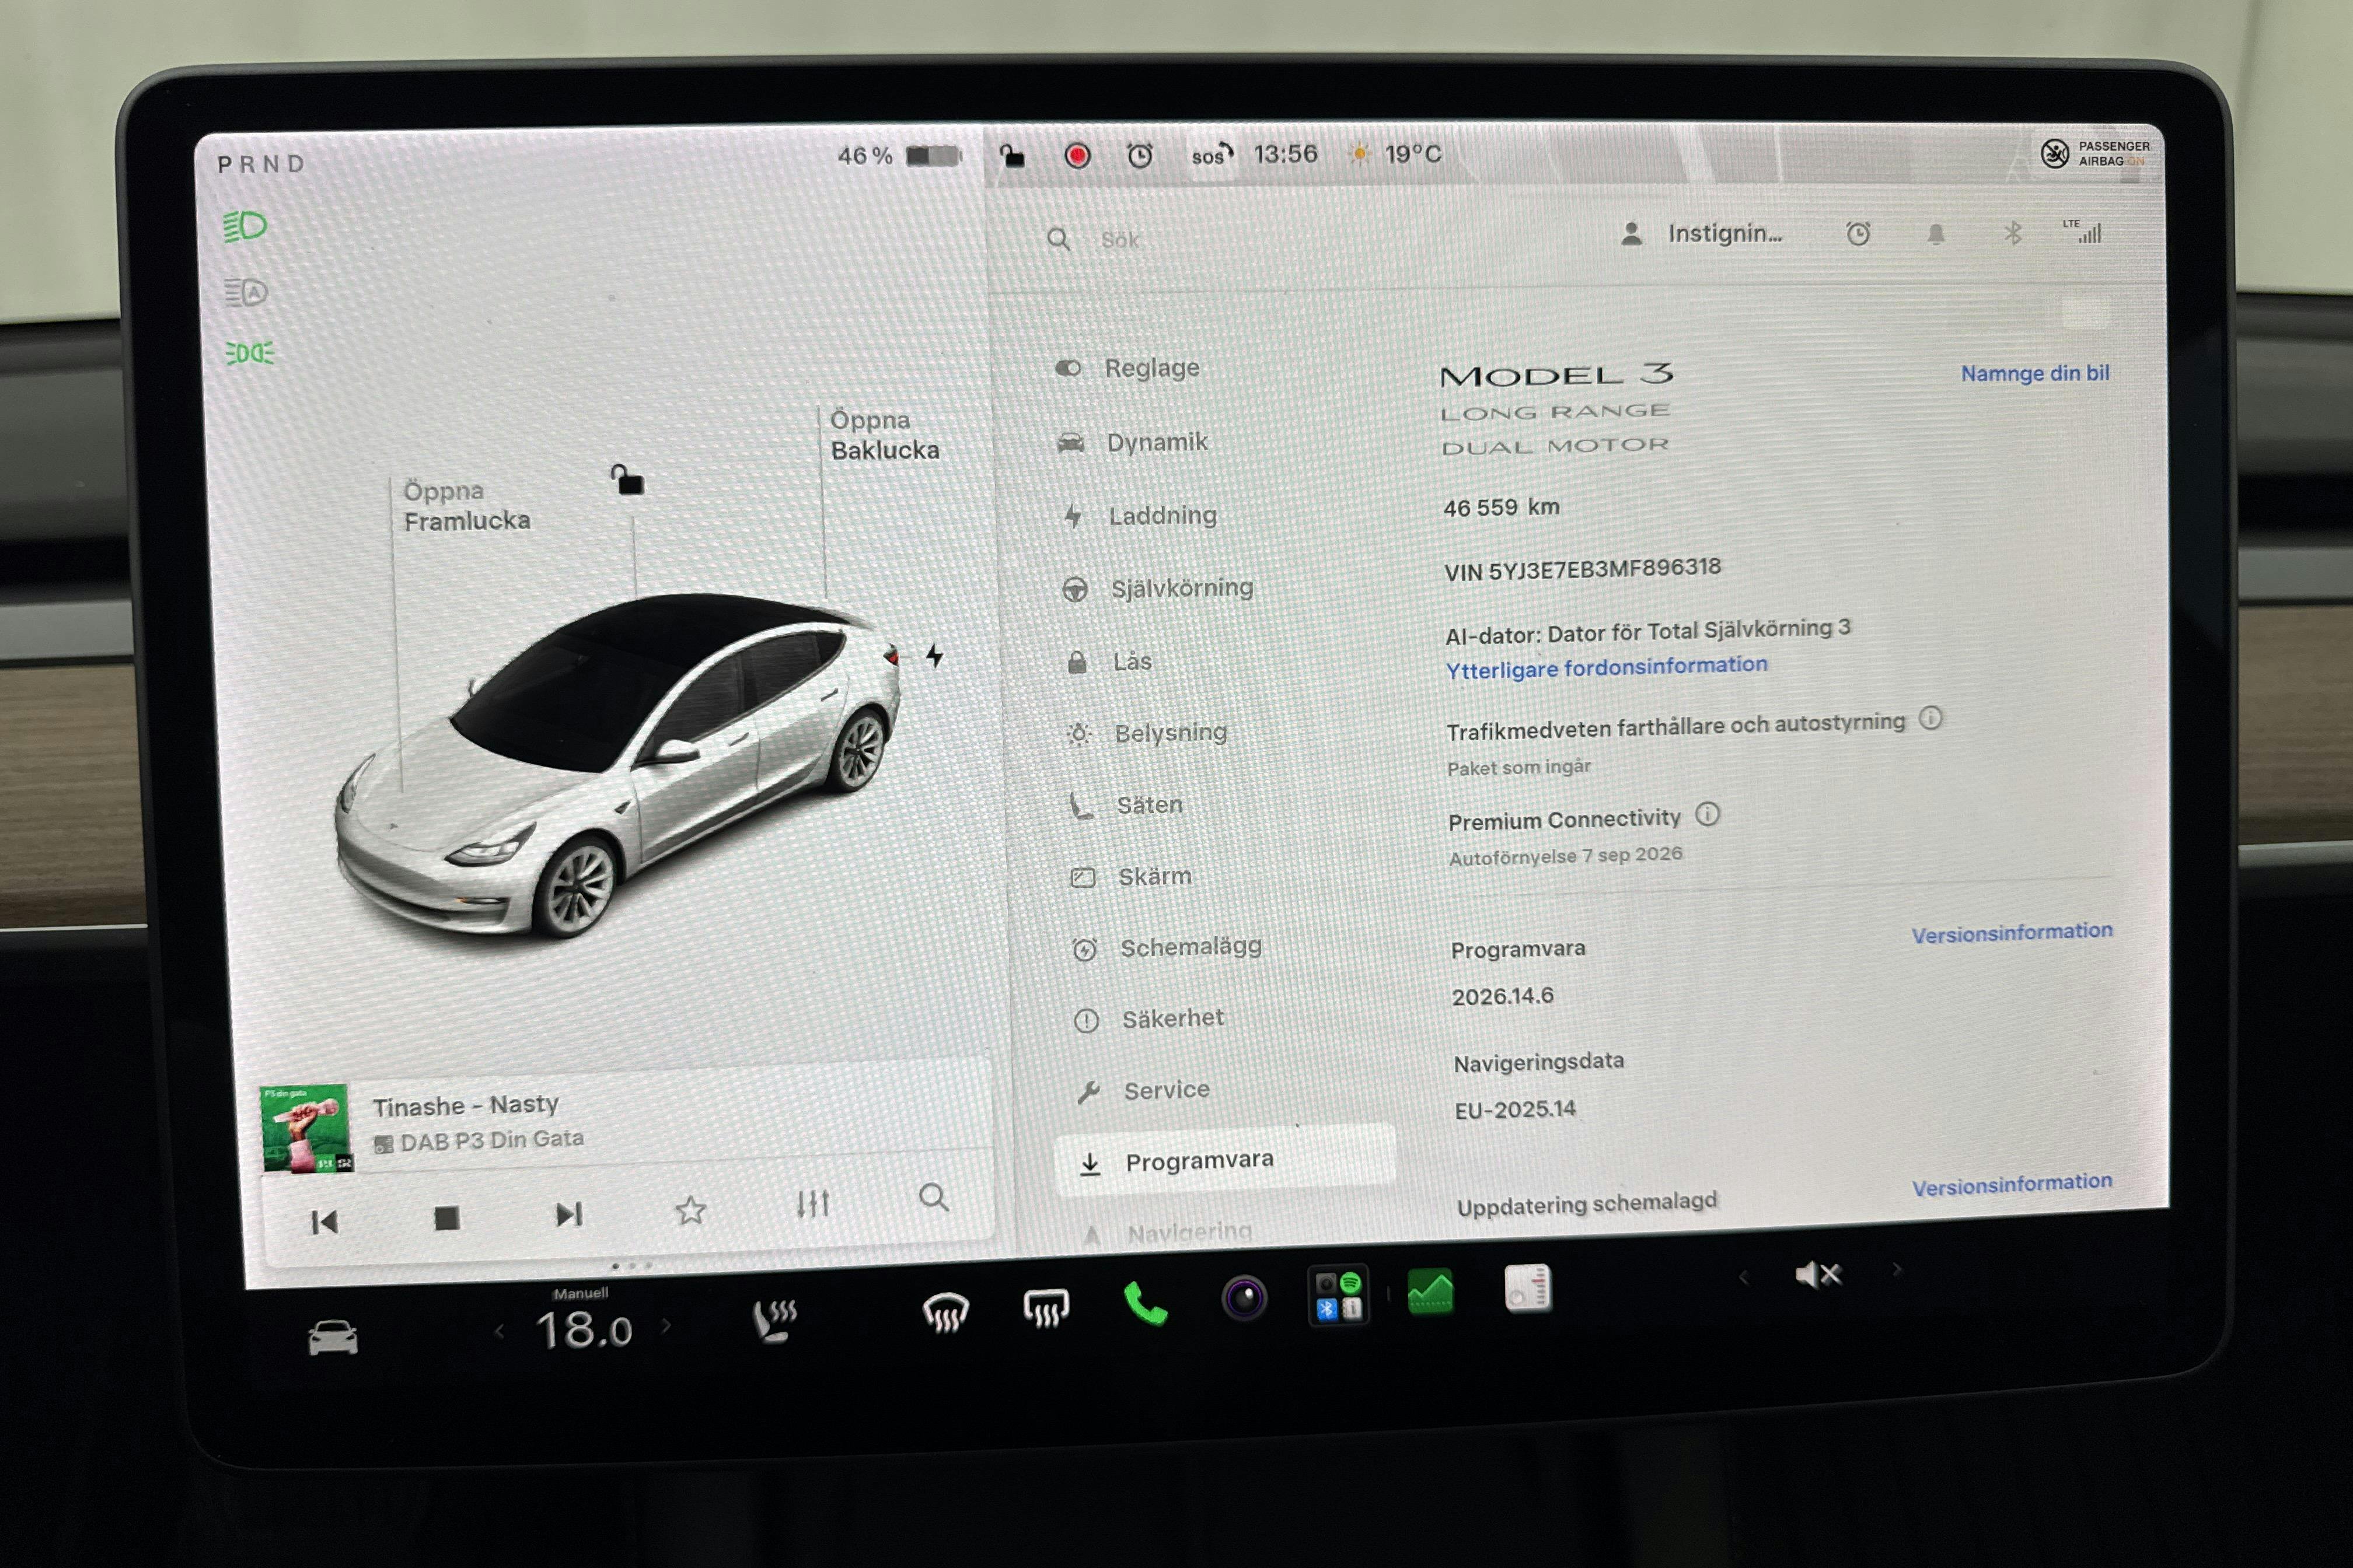Click Ytterligare fordonsinformation link
The height and width of the screenshot is (1568, 2353).
tap(1607, 667)
